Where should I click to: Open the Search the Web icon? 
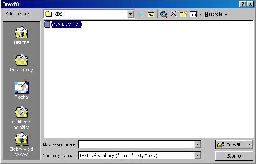(163, 15)
